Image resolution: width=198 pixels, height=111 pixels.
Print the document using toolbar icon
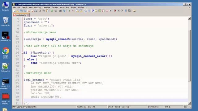coord(36,11)
